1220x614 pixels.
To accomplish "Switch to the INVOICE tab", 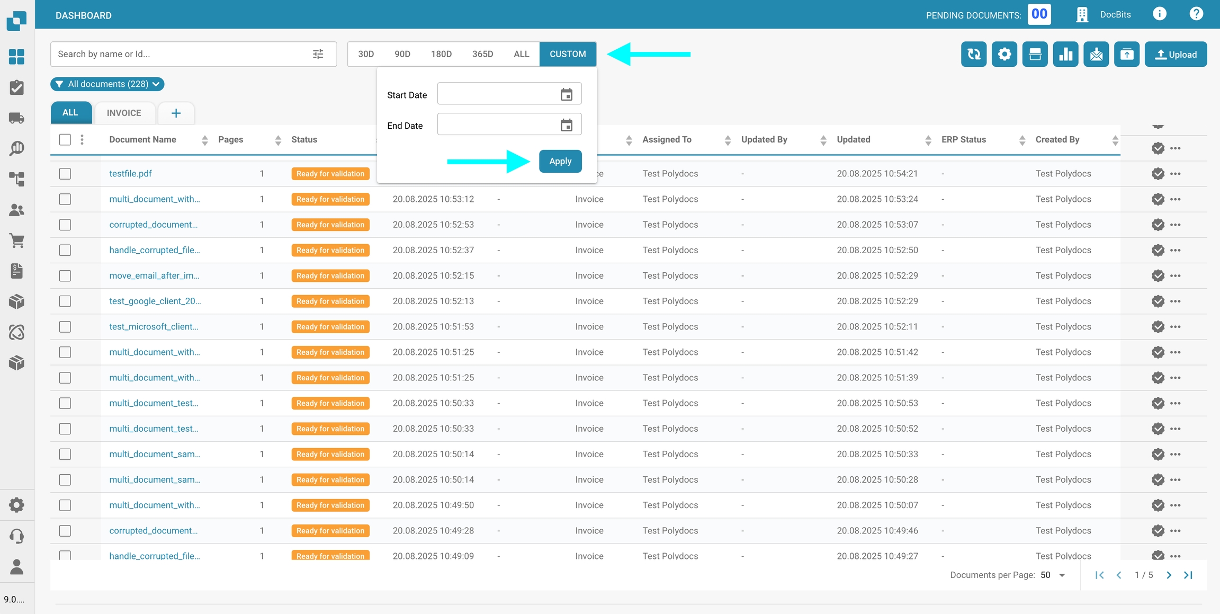I will point(124,113).
